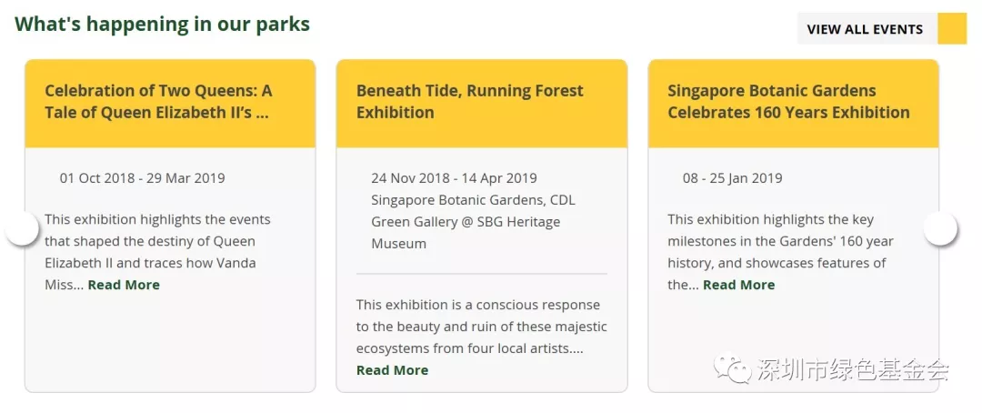Screen dimensions: 982x413
Task: Select the 01 Oct 2018 - 29 Mar 2019 date
Action: (142, 178)
